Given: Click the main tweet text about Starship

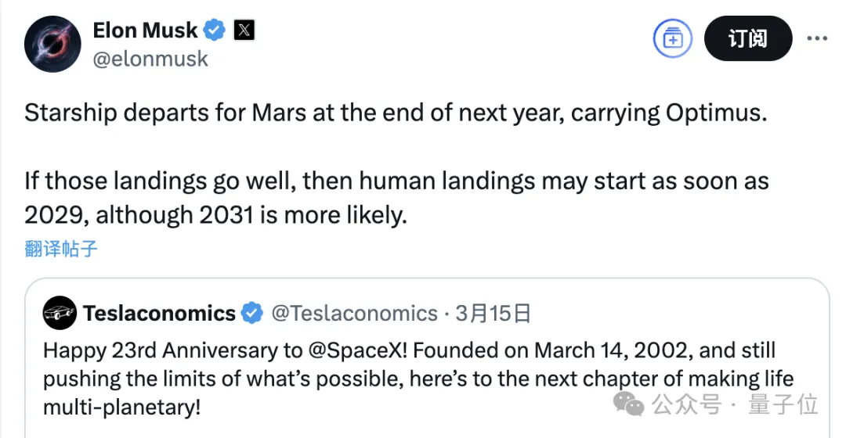Looking at the screenshot, I should click(396, 113).
